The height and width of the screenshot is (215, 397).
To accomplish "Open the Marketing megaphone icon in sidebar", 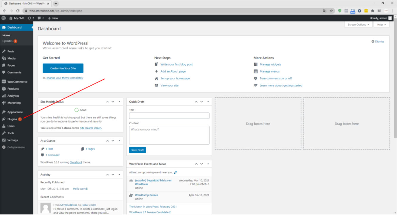I will 4,103.
